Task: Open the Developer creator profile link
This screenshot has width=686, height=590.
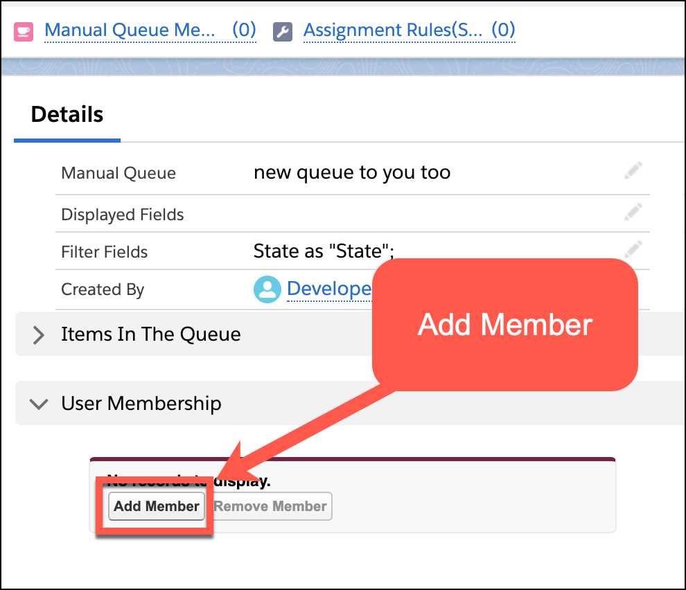Action: click(x=329, y=289)
